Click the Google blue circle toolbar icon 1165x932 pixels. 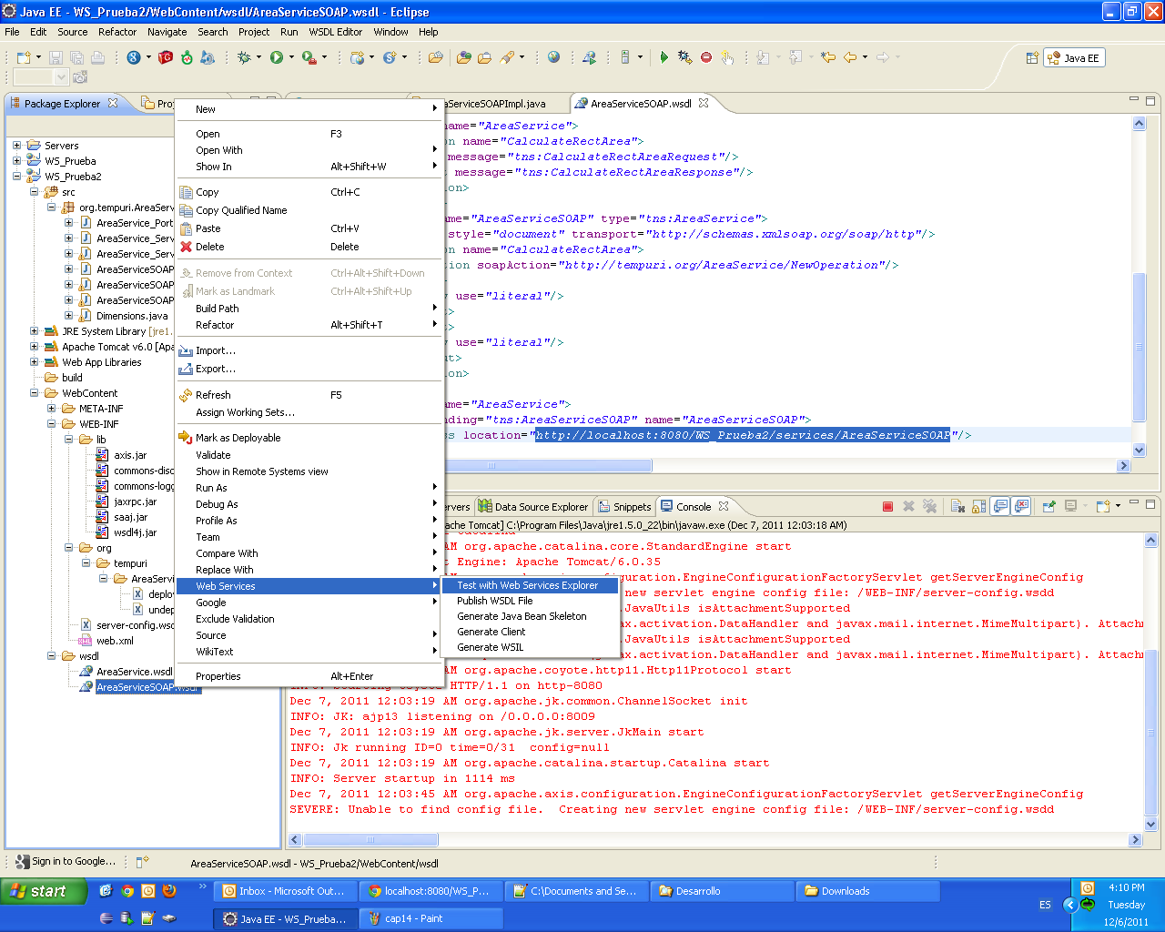point(134,57)
